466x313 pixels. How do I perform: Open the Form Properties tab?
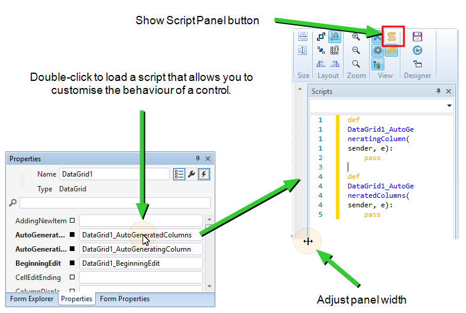pos(125,299)
